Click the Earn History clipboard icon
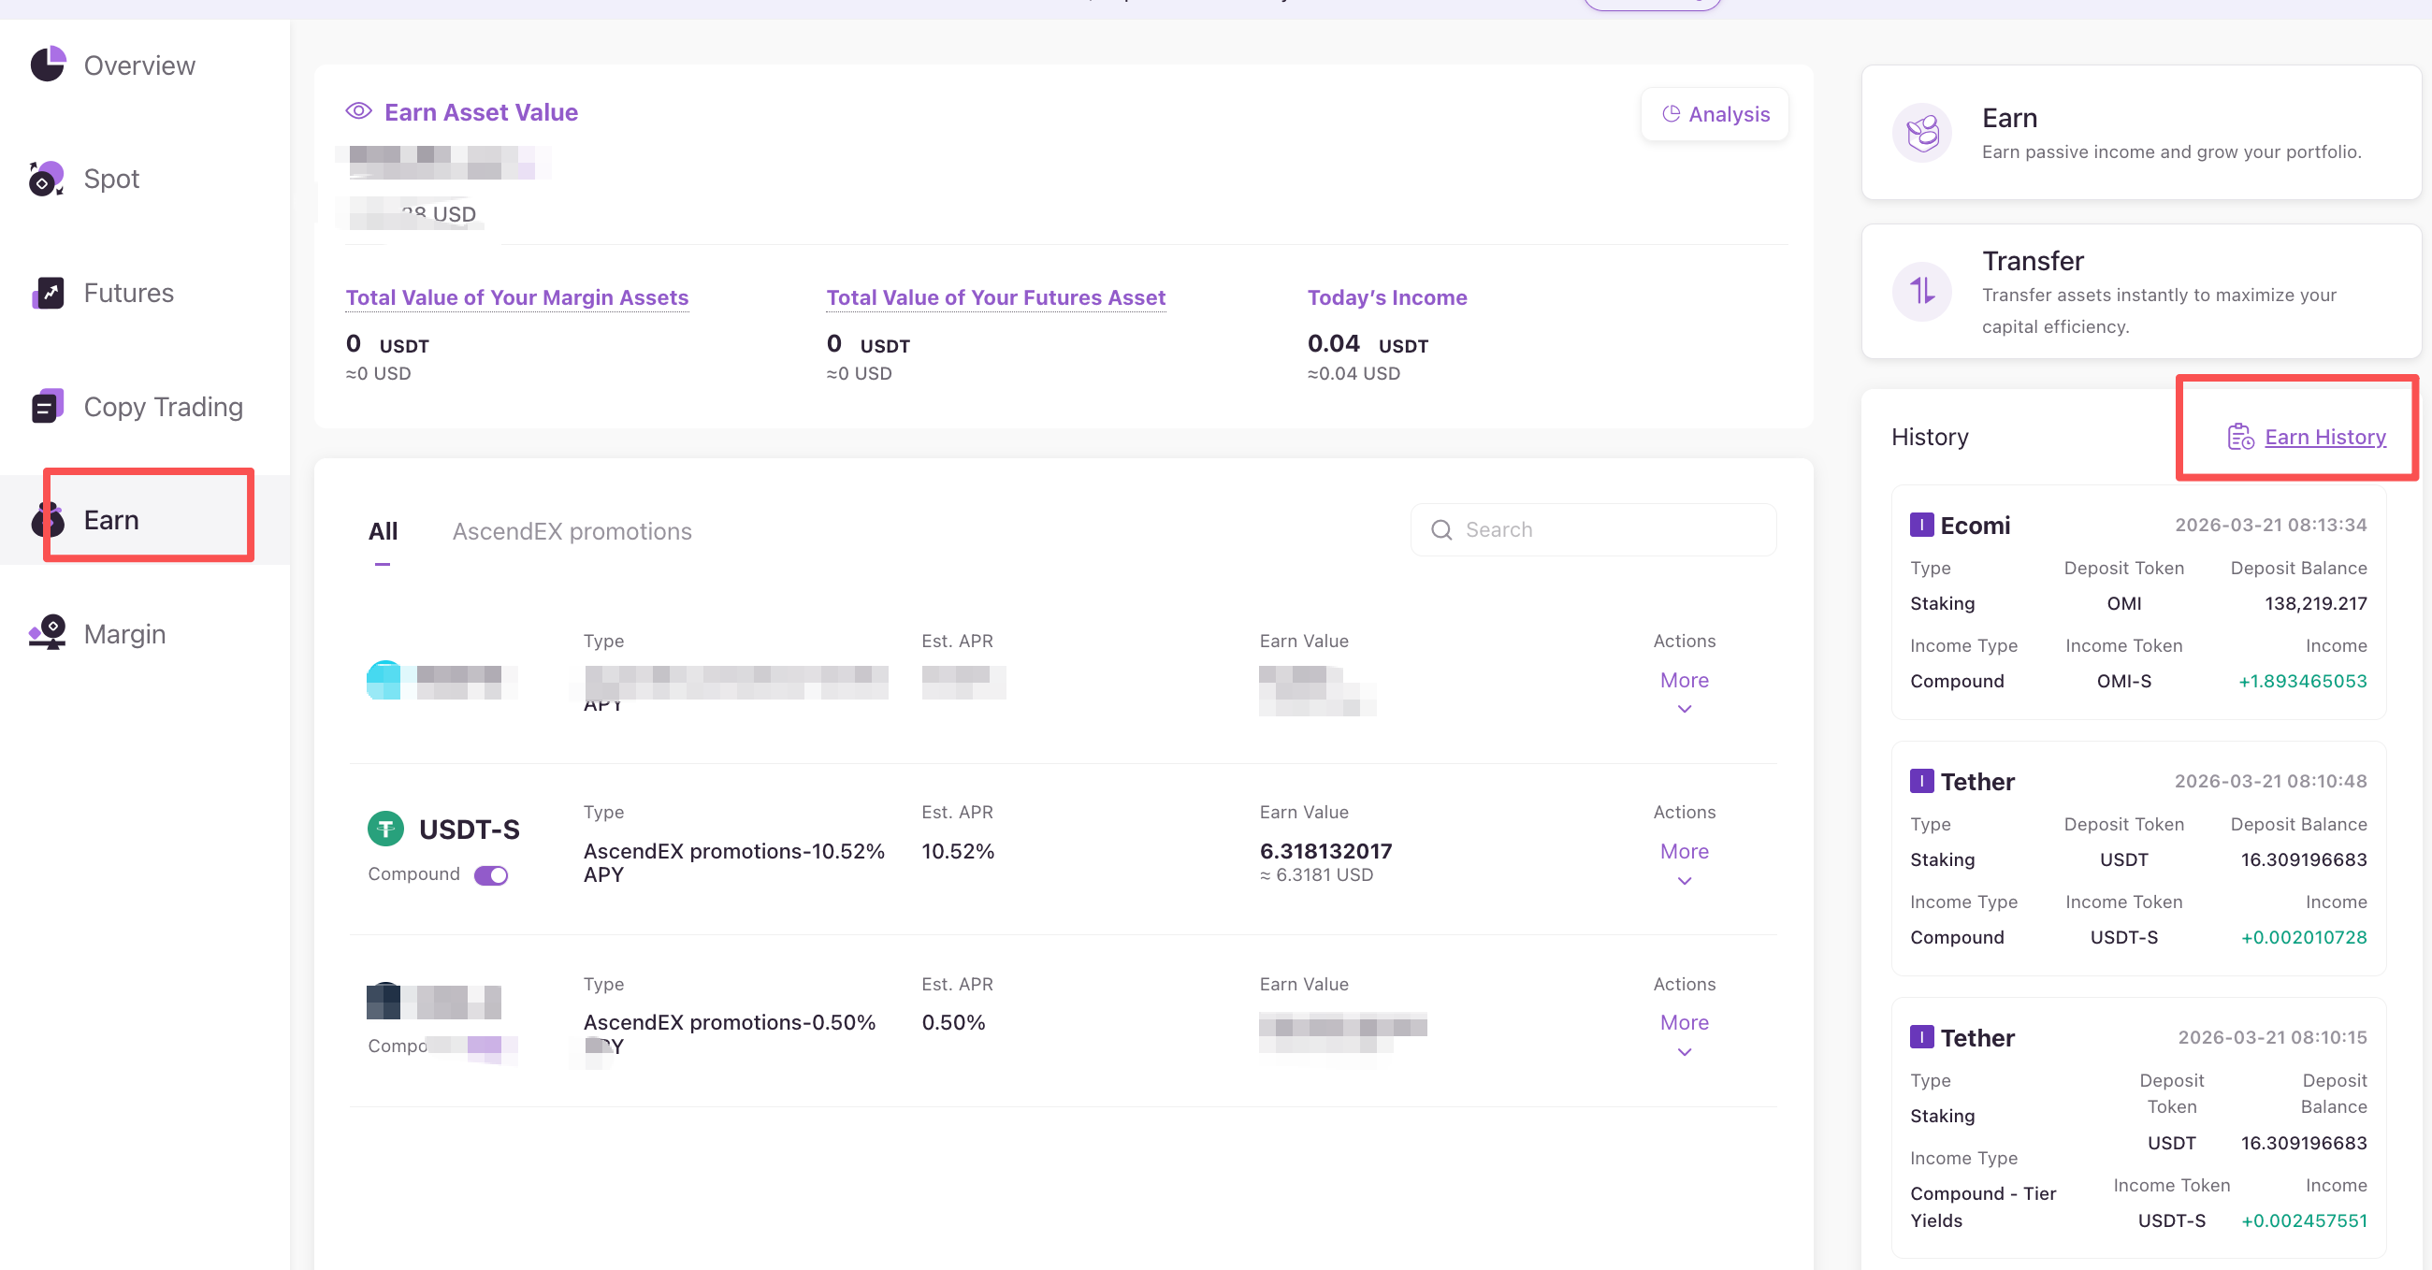Image resolution: width=2432 pixels, height=1270 pixels. coord(2240,437)
